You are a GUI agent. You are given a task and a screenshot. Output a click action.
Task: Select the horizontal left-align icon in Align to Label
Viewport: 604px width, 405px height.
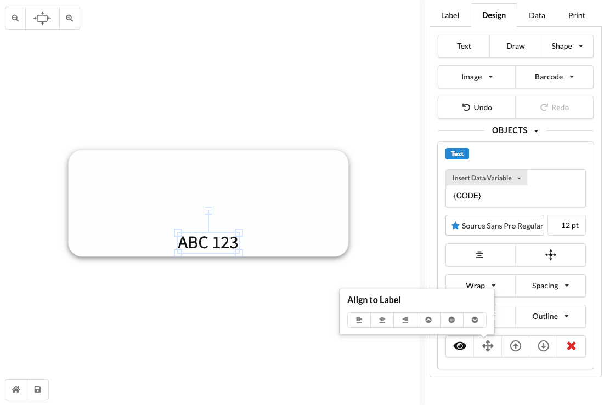click(359, 320)
